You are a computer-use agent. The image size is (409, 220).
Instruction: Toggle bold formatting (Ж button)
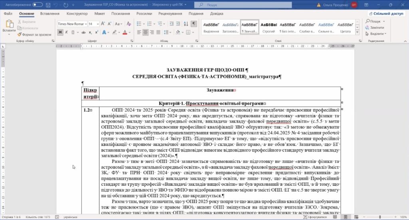click(x=60, y=32)
